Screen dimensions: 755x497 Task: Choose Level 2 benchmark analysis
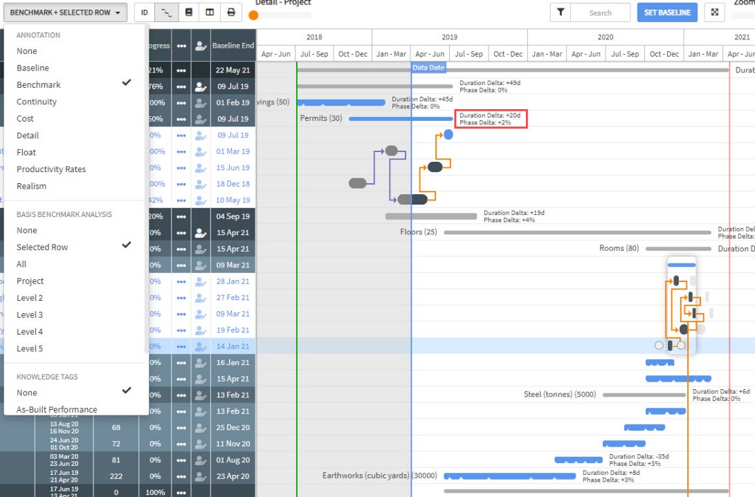[x=30, y=298]
